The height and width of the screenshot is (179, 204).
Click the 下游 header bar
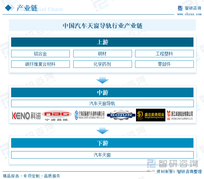click(102, 143)
